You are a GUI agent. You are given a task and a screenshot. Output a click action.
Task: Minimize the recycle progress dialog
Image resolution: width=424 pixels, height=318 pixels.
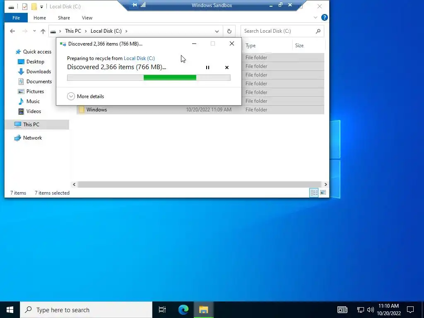[x=194, y=43]
